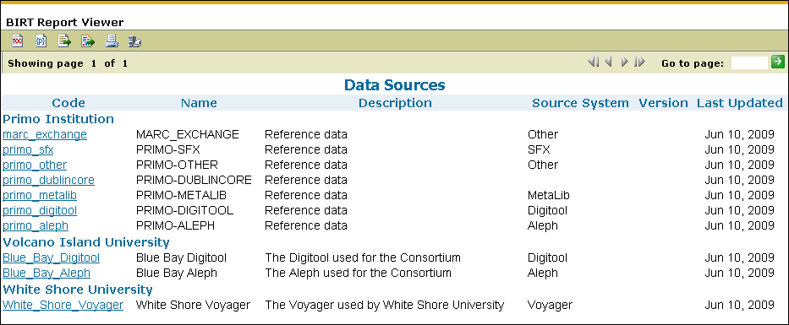Click the export data icon
This screenshot has width=789, height=325.
(x=64, y=41)
